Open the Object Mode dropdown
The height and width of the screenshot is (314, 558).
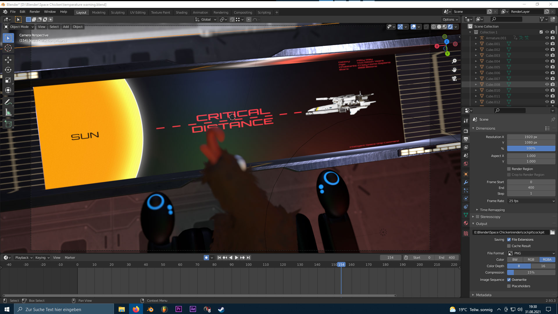[x=19, y=27]
